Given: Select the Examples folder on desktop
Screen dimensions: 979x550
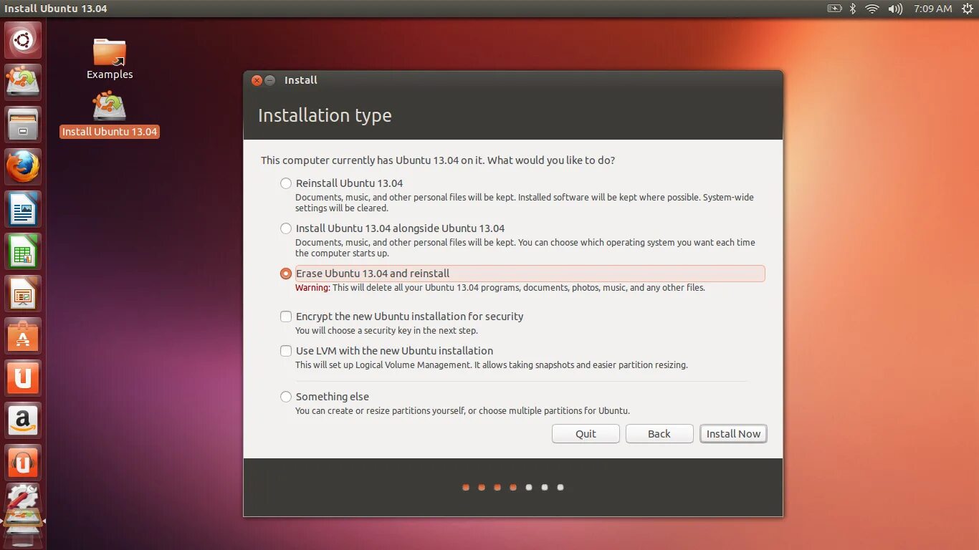Looking at the screenshot, I should [x=110, y=59].
